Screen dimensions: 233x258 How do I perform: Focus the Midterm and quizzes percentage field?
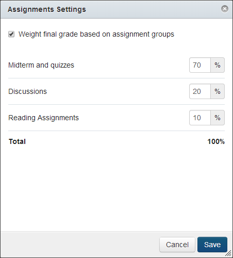(200, 65)
